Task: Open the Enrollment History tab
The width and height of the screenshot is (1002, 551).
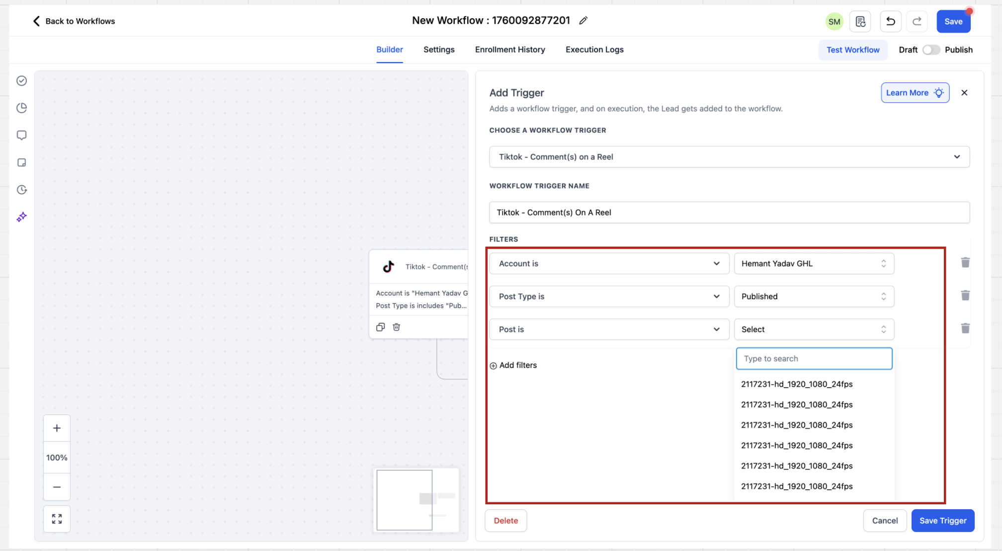Action: click(x=509, y=50)
